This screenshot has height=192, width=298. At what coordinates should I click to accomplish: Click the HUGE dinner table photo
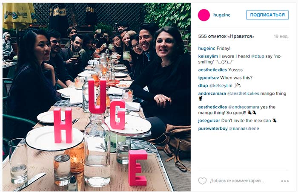click(97, 97)
